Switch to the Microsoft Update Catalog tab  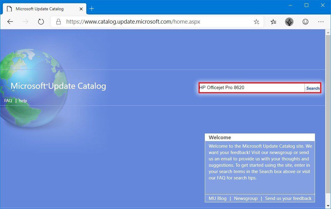coord(40,9)
